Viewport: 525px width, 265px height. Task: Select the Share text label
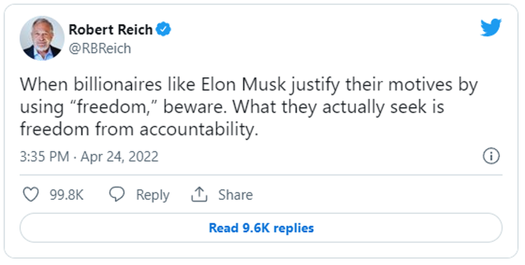tap(235, 195)
